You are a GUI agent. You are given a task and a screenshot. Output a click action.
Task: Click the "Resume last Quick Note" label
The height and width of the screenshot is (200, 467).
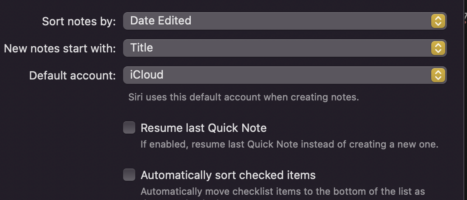pyautogui.click(x=203, y=128)
